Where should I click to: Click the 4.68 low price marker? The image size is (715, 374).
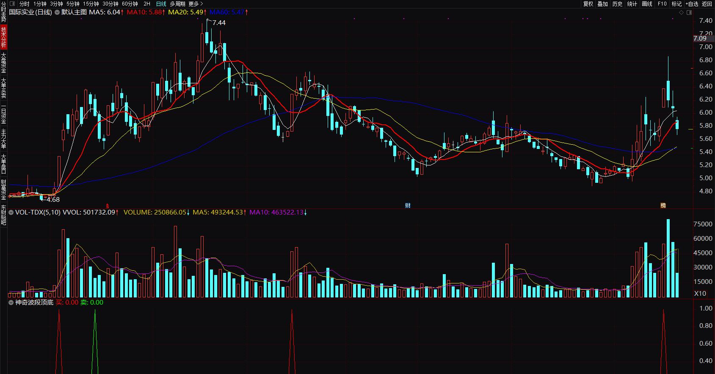click(53, 200)
